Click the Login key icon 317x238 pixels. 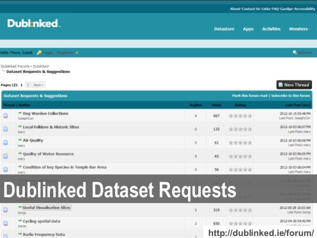(39, 53)
